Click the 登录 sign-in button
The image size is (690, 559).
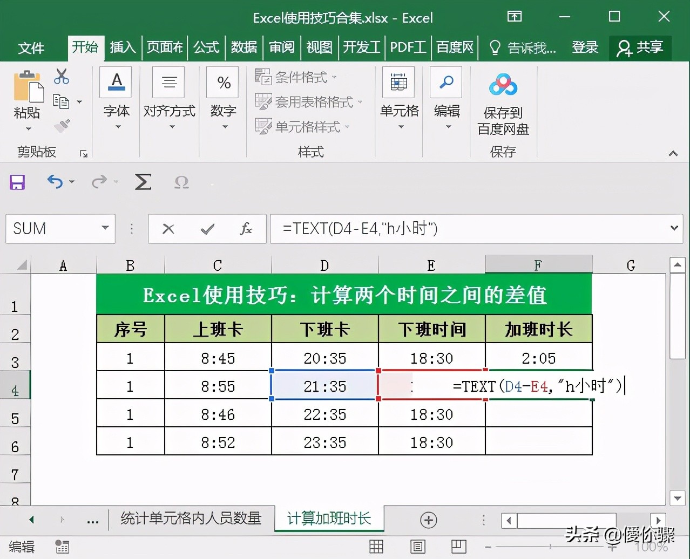pos(585,47)
